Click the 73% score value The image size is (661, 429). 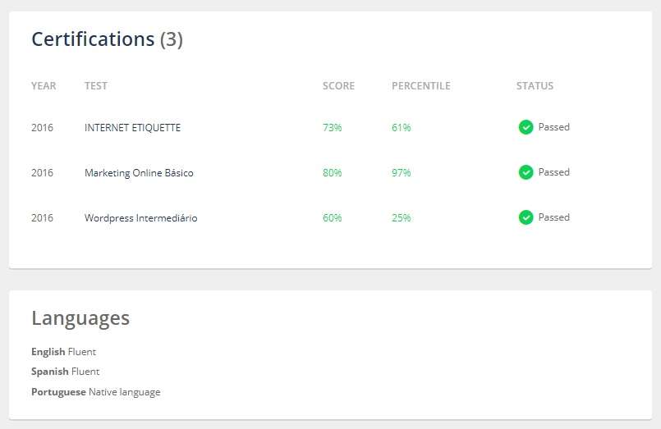coord(332,128)
